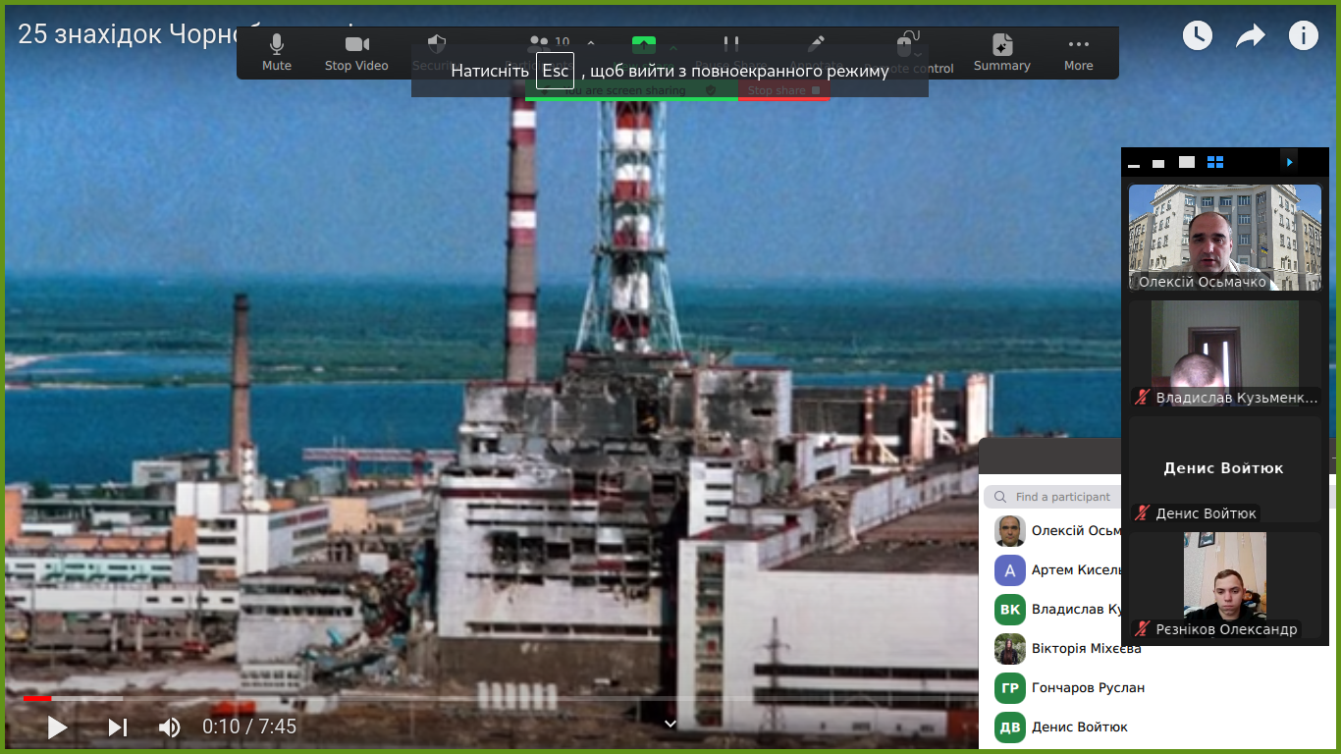Open YouTube video info icon
Image resolution: width=1341 pixels, height=754 pixels.
click(1303, 35)
